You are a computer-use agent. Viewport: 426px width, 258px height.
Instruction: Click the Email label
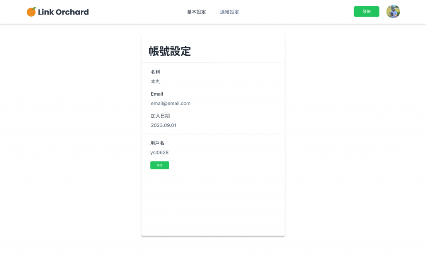(x=157, y=94)
